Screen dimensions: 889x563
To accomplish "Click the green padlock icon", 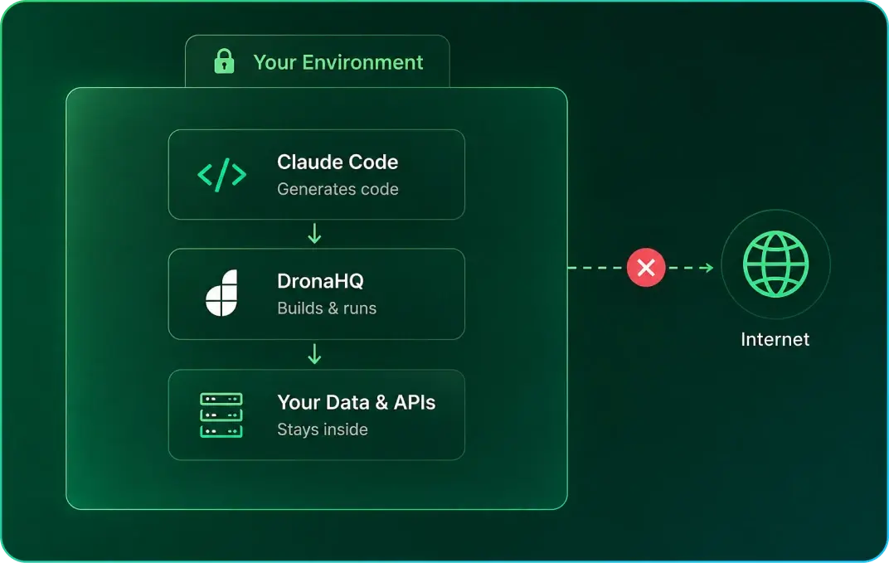I will point(224,61).
